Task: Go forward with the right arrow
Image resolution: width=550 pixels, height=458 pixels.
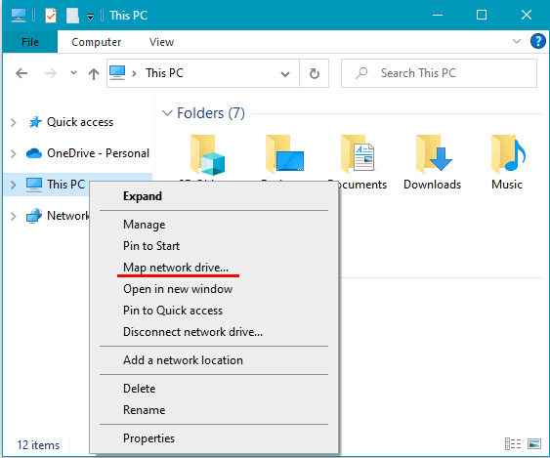Action: point(51,73)
